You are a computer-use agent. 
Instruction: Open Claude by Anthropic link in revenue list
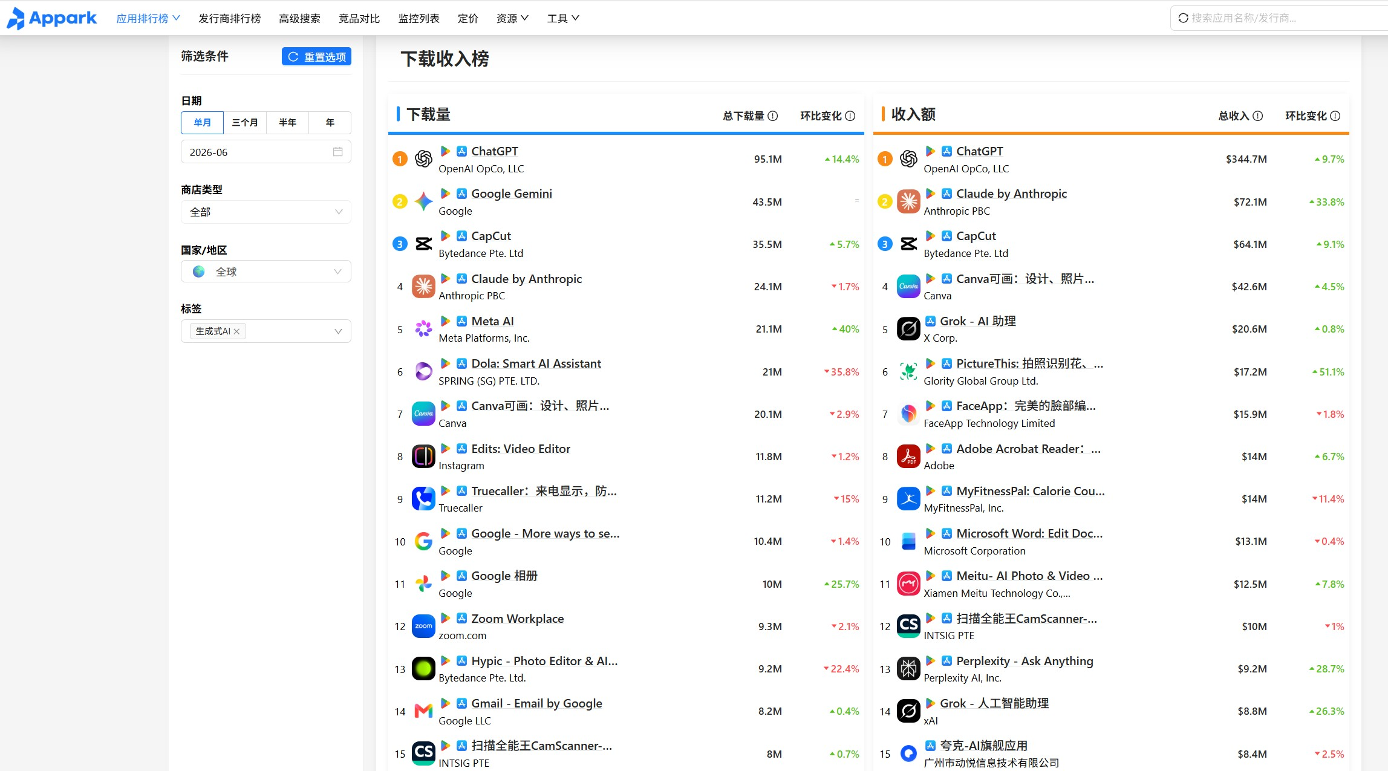coord(1011,194)
